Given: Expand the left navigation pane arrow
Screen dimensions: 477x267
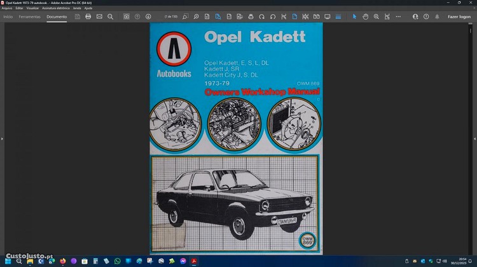Looking at the screenshot, I should point(3,138).
